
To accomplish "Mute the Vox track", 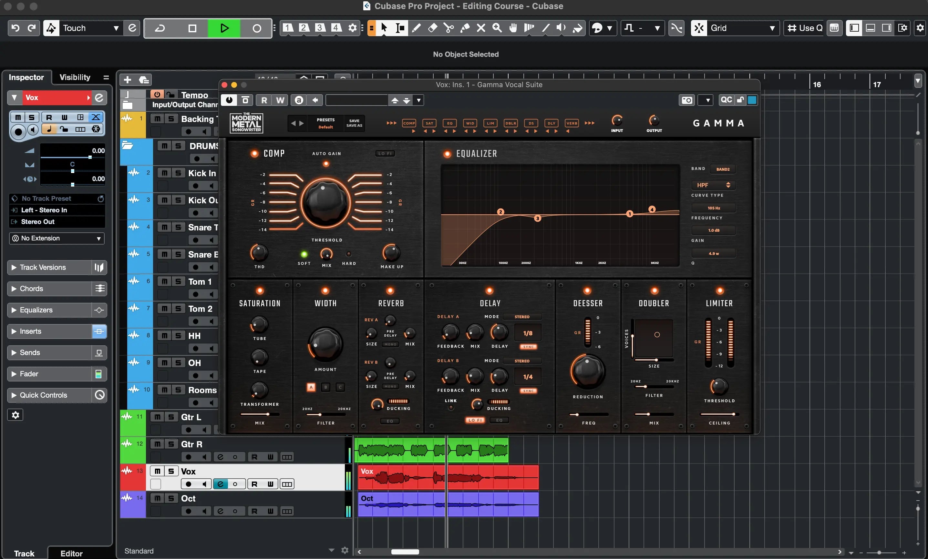I will coord(158,471).
